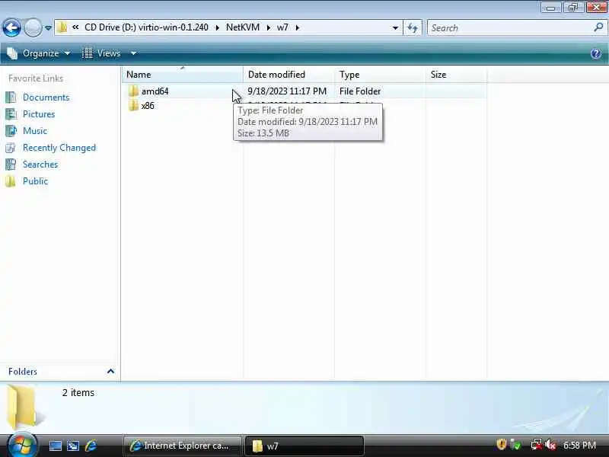The width and height of the screenshot is (609, 457).
Task: Open the Windows Start menu
Action: point(21,446)
